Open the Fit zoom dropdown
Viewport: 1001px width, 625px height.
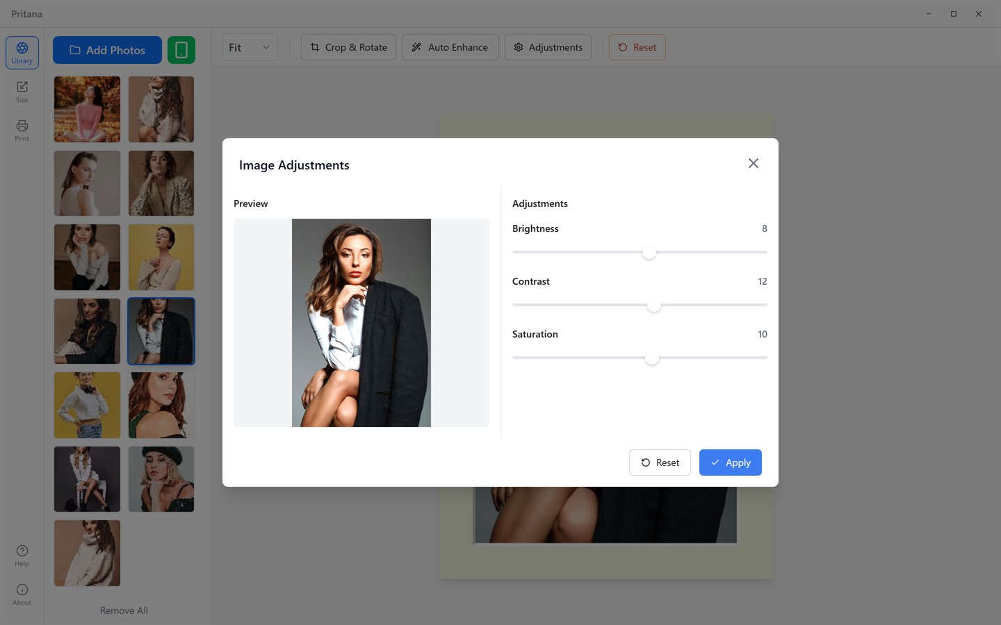pyautogui.click(x=250, y=47)
